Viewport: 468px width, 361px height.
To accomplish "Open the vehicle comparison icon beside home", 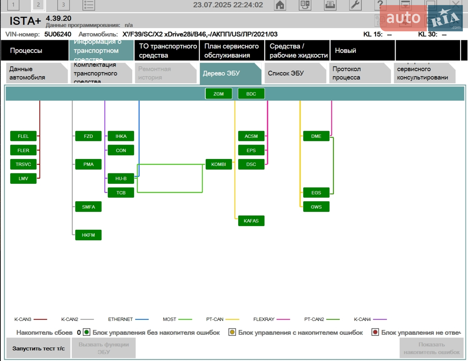I will pyautogui.click(x=305, y=5).
